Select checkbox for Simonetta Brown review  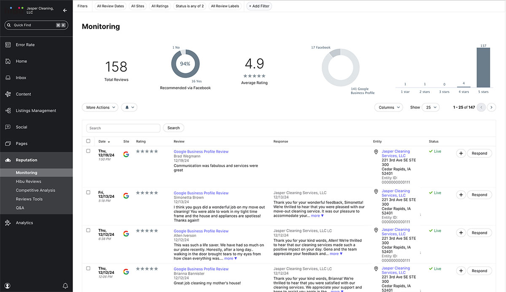click(88, 192)
